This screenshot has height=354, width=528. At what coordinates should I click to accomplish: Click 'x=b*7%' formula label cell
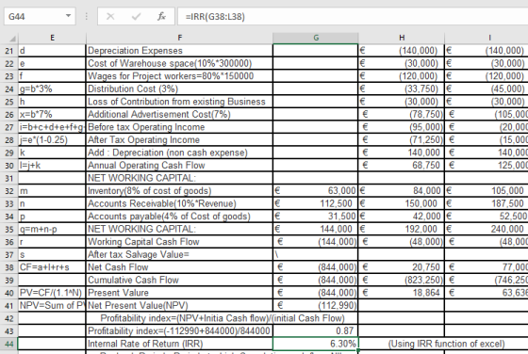pos(52,114)
